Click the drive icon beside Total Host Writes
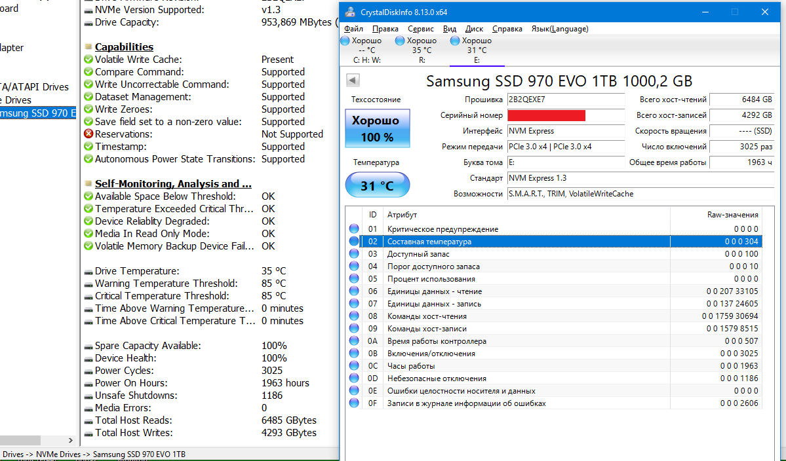786x461 pixels. pyautogui.click(x=88, y=433)
